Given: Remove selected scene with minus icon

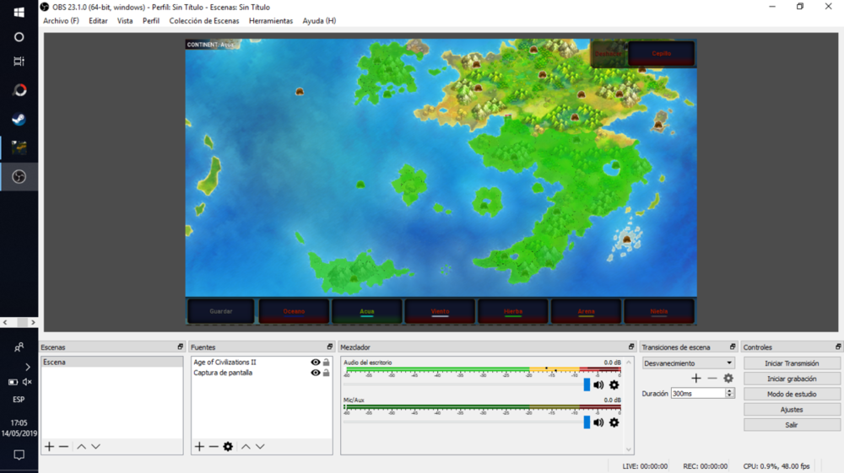Looking at the screenshot, I should (x=63, y=447).
